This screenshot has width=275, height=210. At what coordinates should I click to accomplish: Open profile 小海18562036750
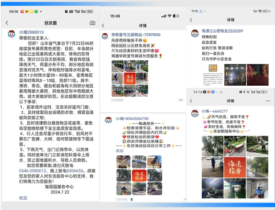pyautogui.click(x=132, y=119)
